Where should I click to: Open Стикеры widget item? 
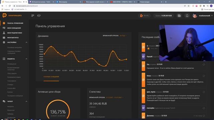pyautogui.click(x=10, y=85)
